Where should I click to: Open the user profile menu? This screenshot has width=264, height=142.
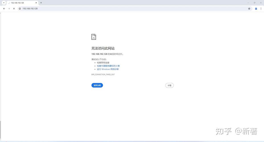pos(256,9)
